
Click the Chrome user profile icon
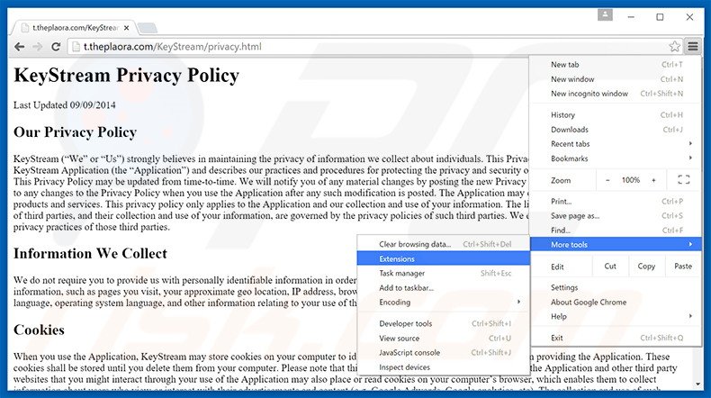click(605, 15)
